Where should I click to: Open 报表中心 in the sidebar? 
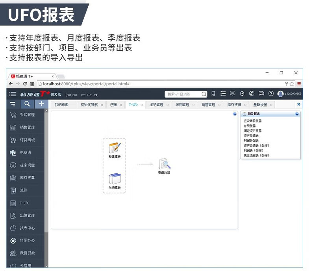coord(25,228)
